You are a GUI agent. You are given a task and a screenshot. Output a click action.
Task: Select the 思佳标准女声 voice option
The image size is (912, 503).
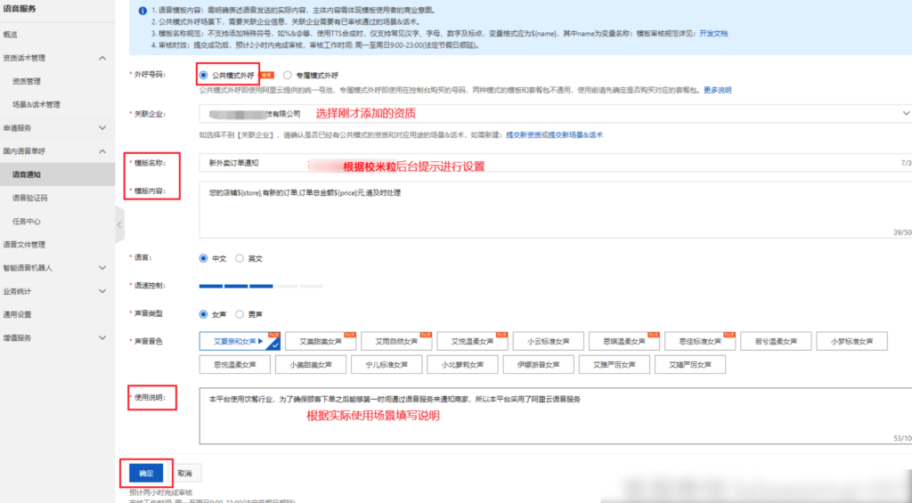[x=700, y=341]
